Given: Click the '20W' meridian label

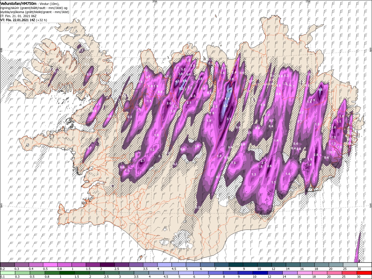Looking at the screenshot, I should 155,1.
